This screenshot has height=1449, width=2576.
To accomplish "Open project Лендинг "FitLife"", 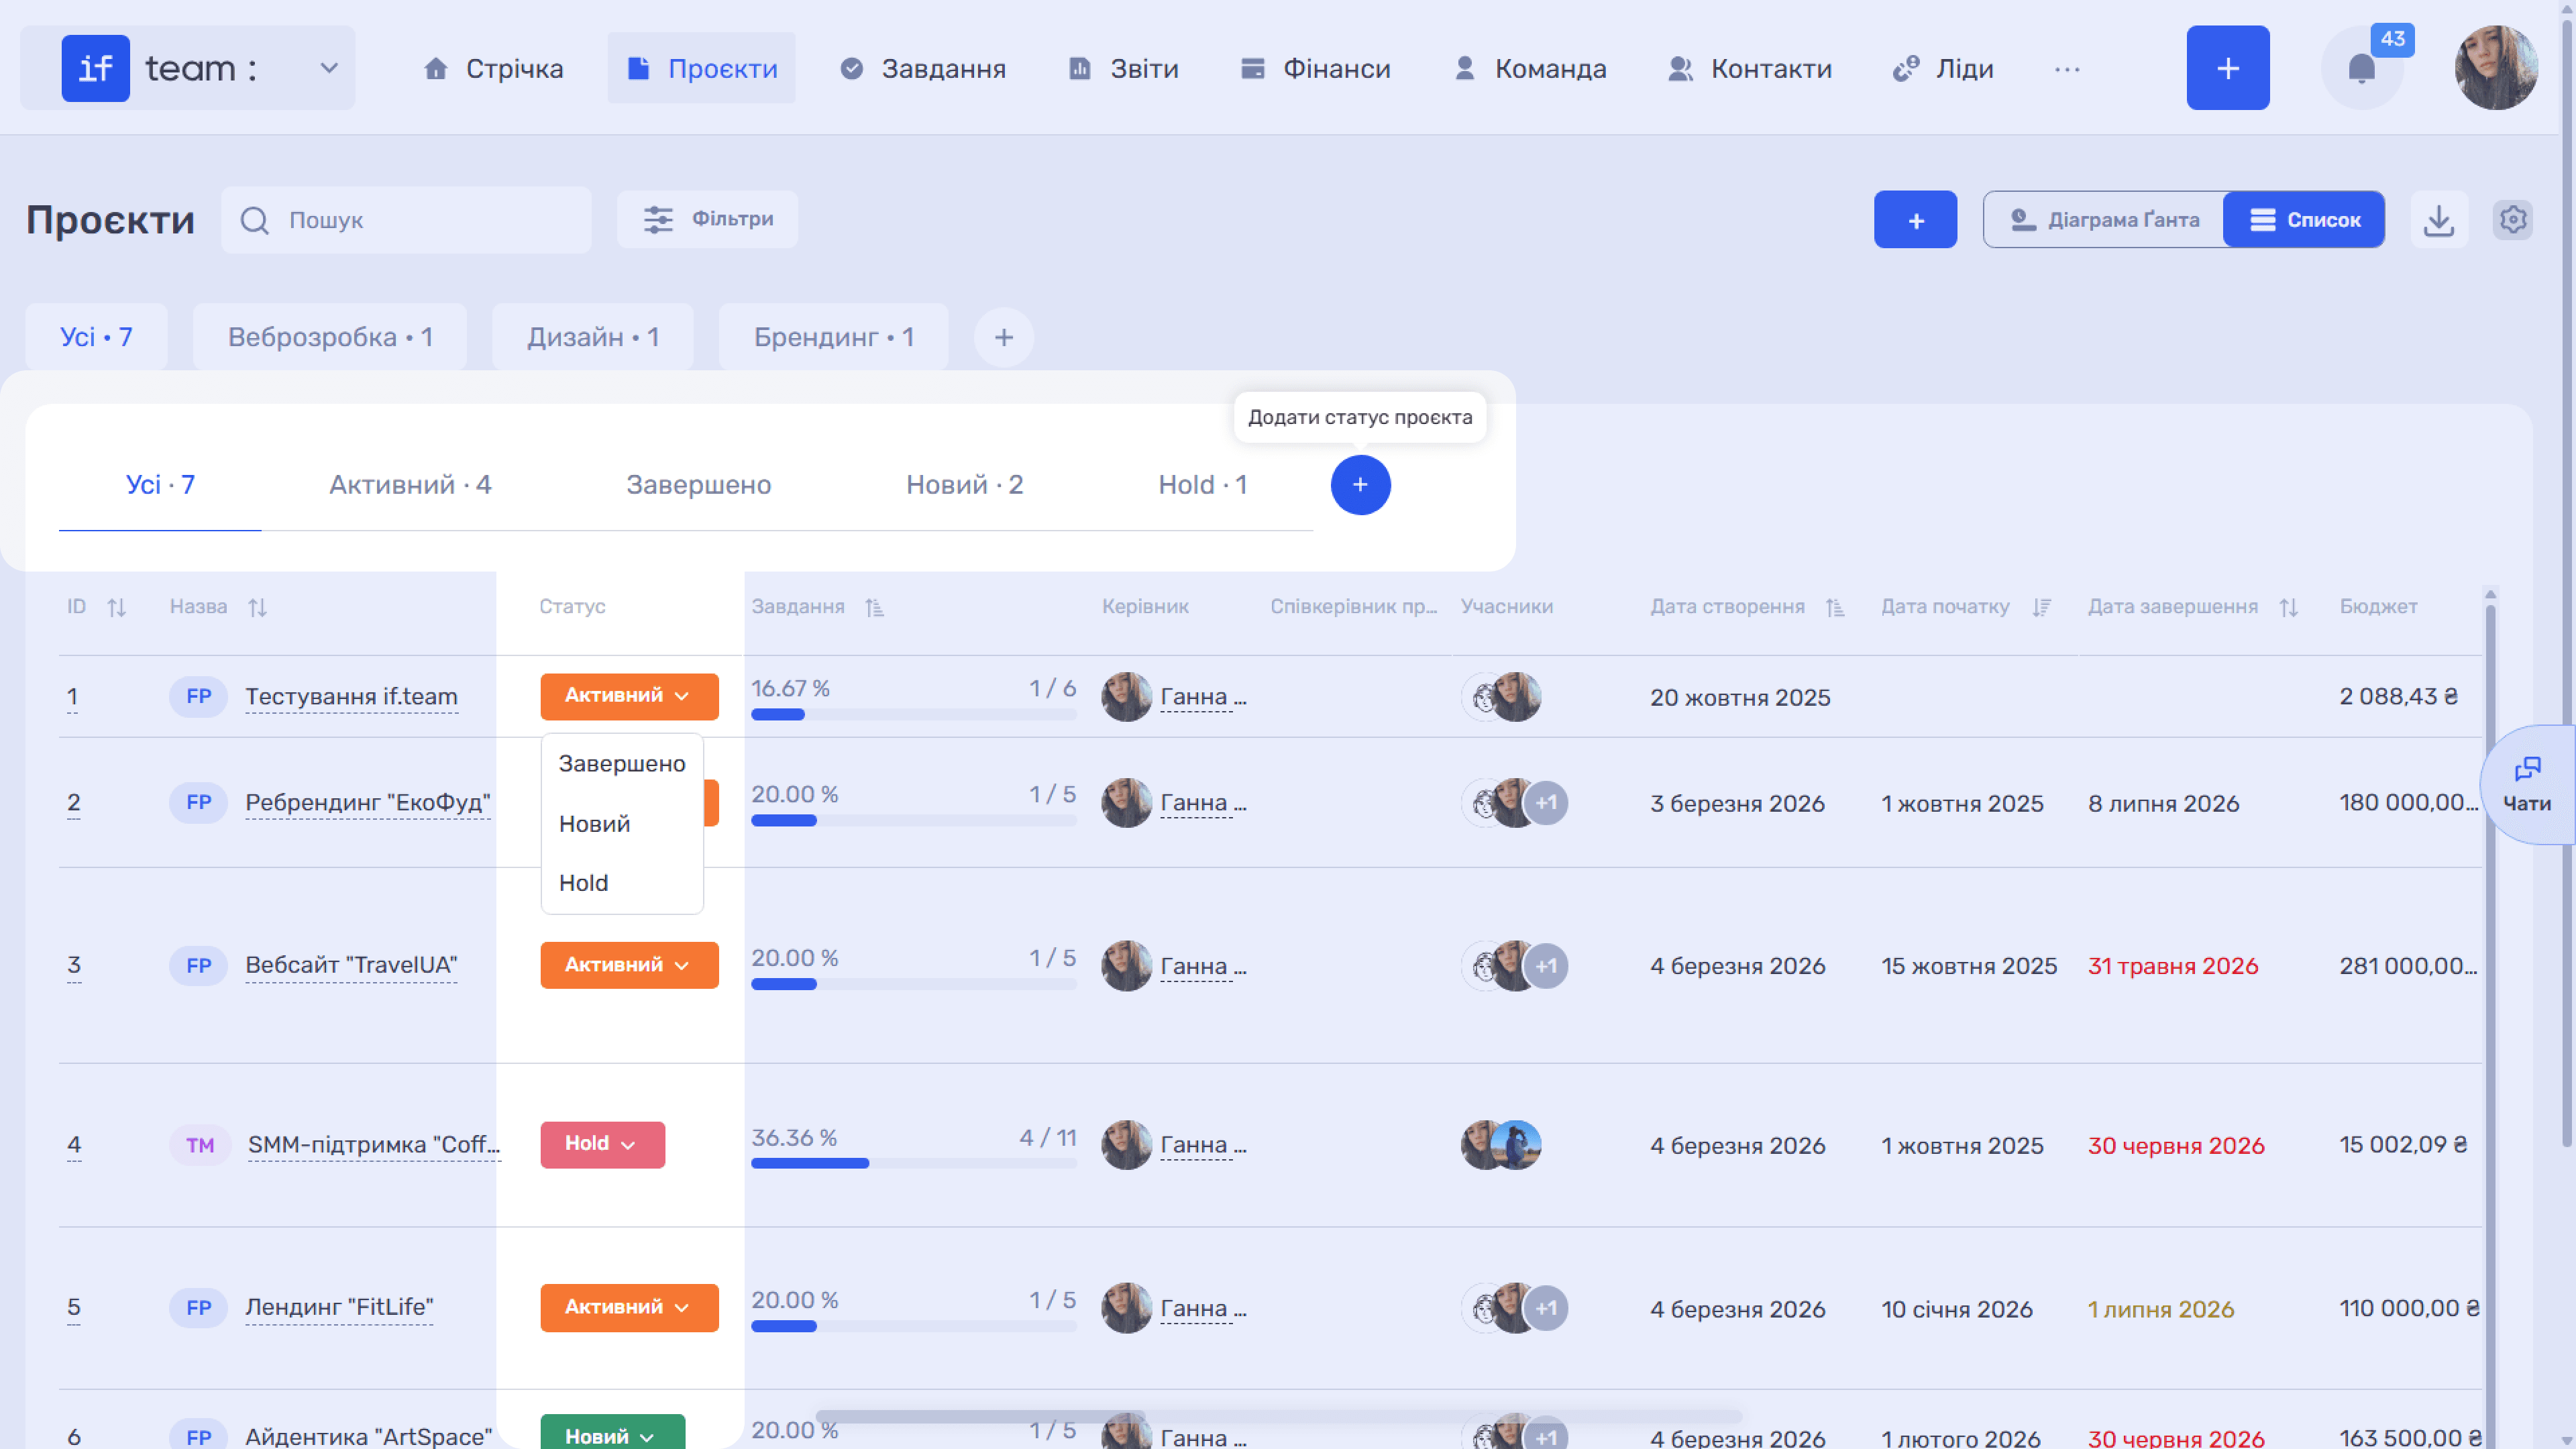I will 339,1308.
